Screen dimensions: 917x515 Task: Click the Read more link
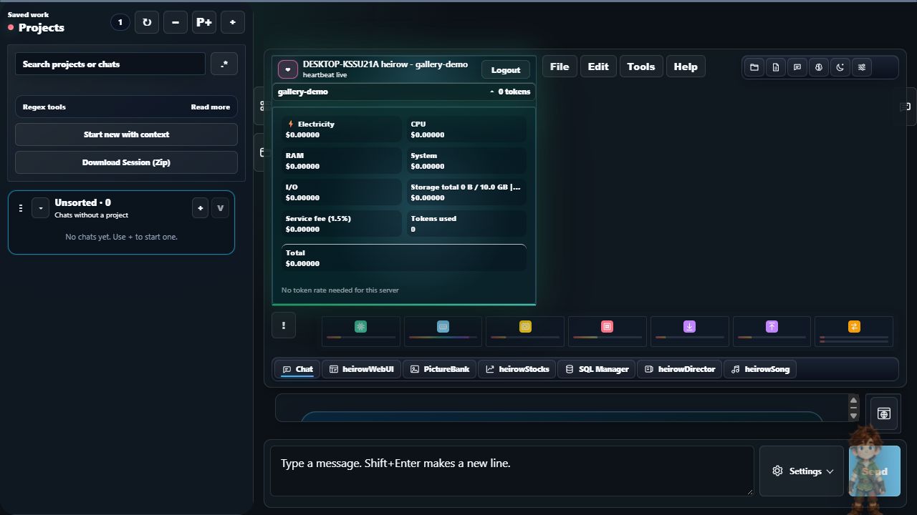point(211,107)
